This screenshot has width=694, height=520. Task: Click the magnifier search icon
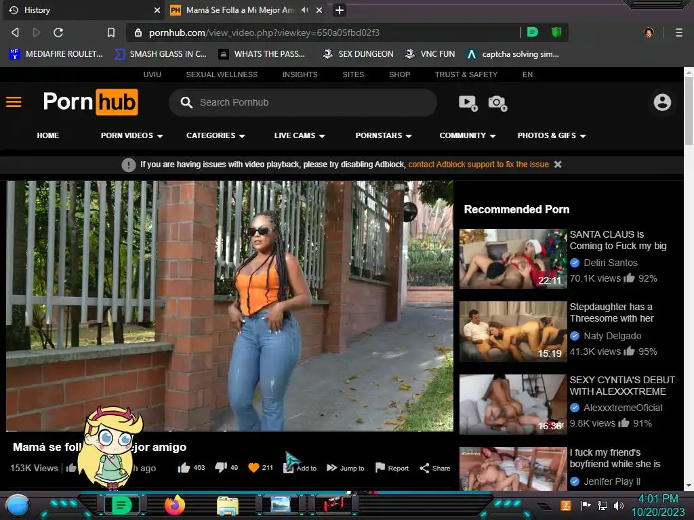(186, 103)
